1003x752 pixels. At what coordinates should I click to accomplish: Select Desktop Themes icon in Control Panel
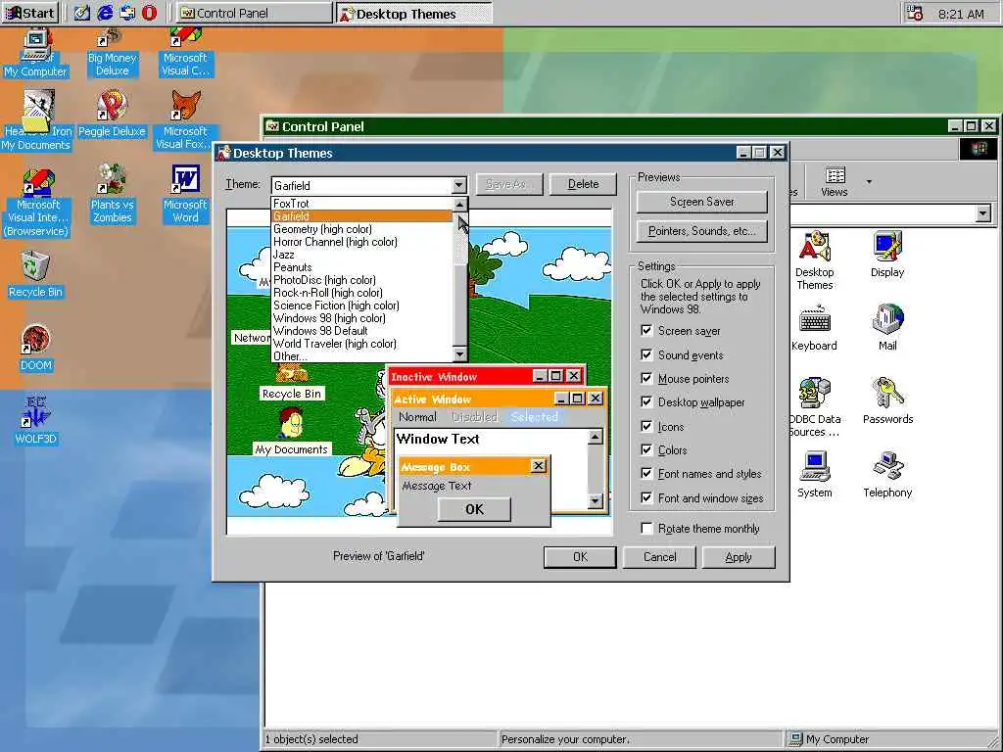tap(814, 260)
